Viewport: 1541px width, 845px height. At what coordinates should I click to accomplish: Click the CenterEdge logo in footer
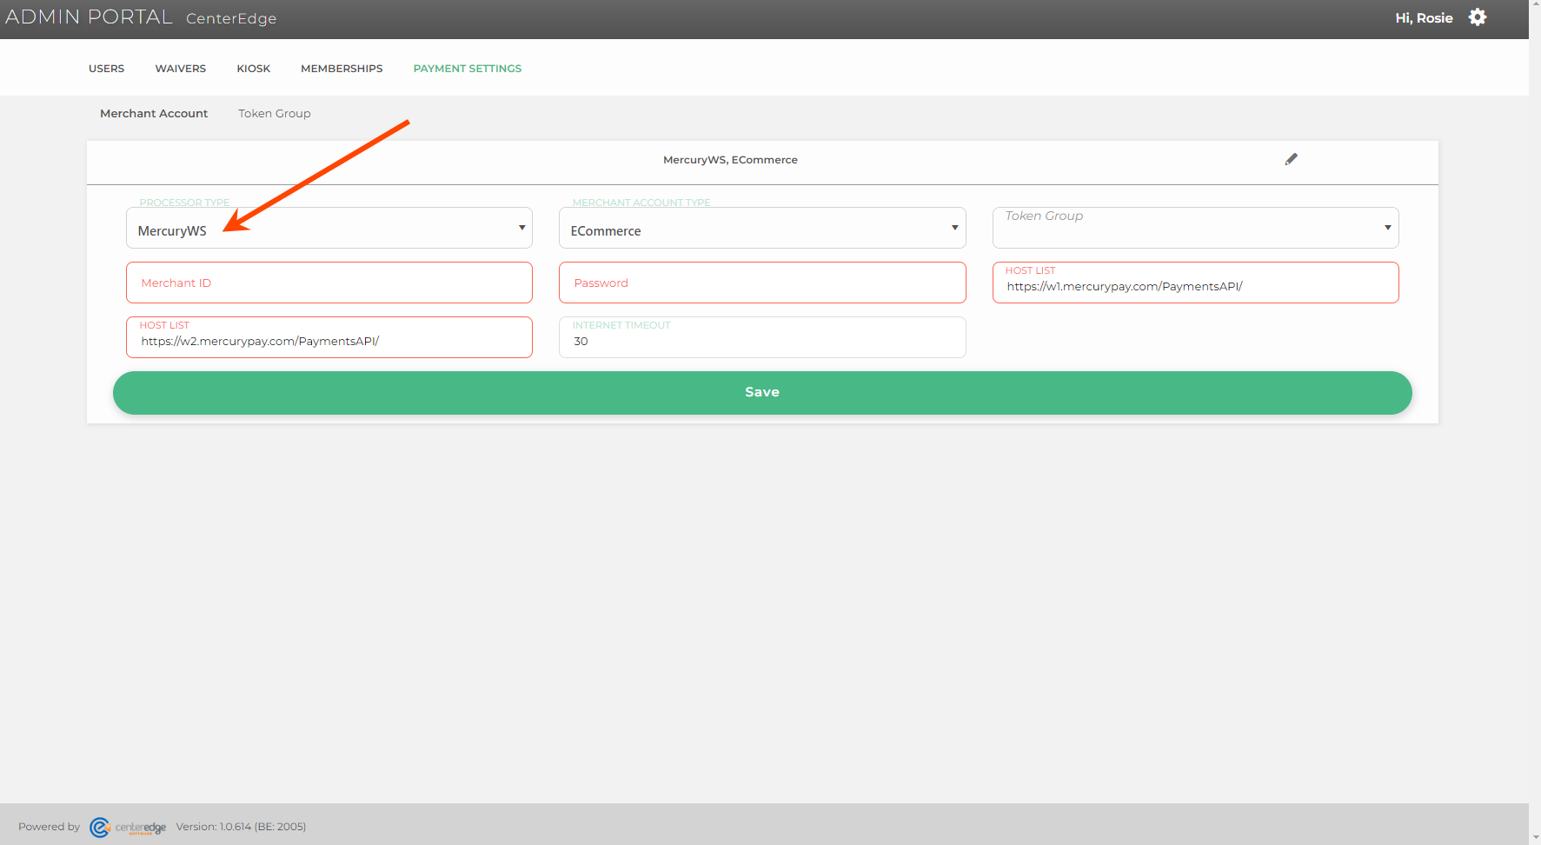pyautogui.click(x=128, y=827)
